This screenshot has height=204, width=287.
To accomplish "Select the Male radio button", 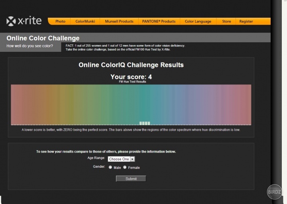I will tap(110, 167).
